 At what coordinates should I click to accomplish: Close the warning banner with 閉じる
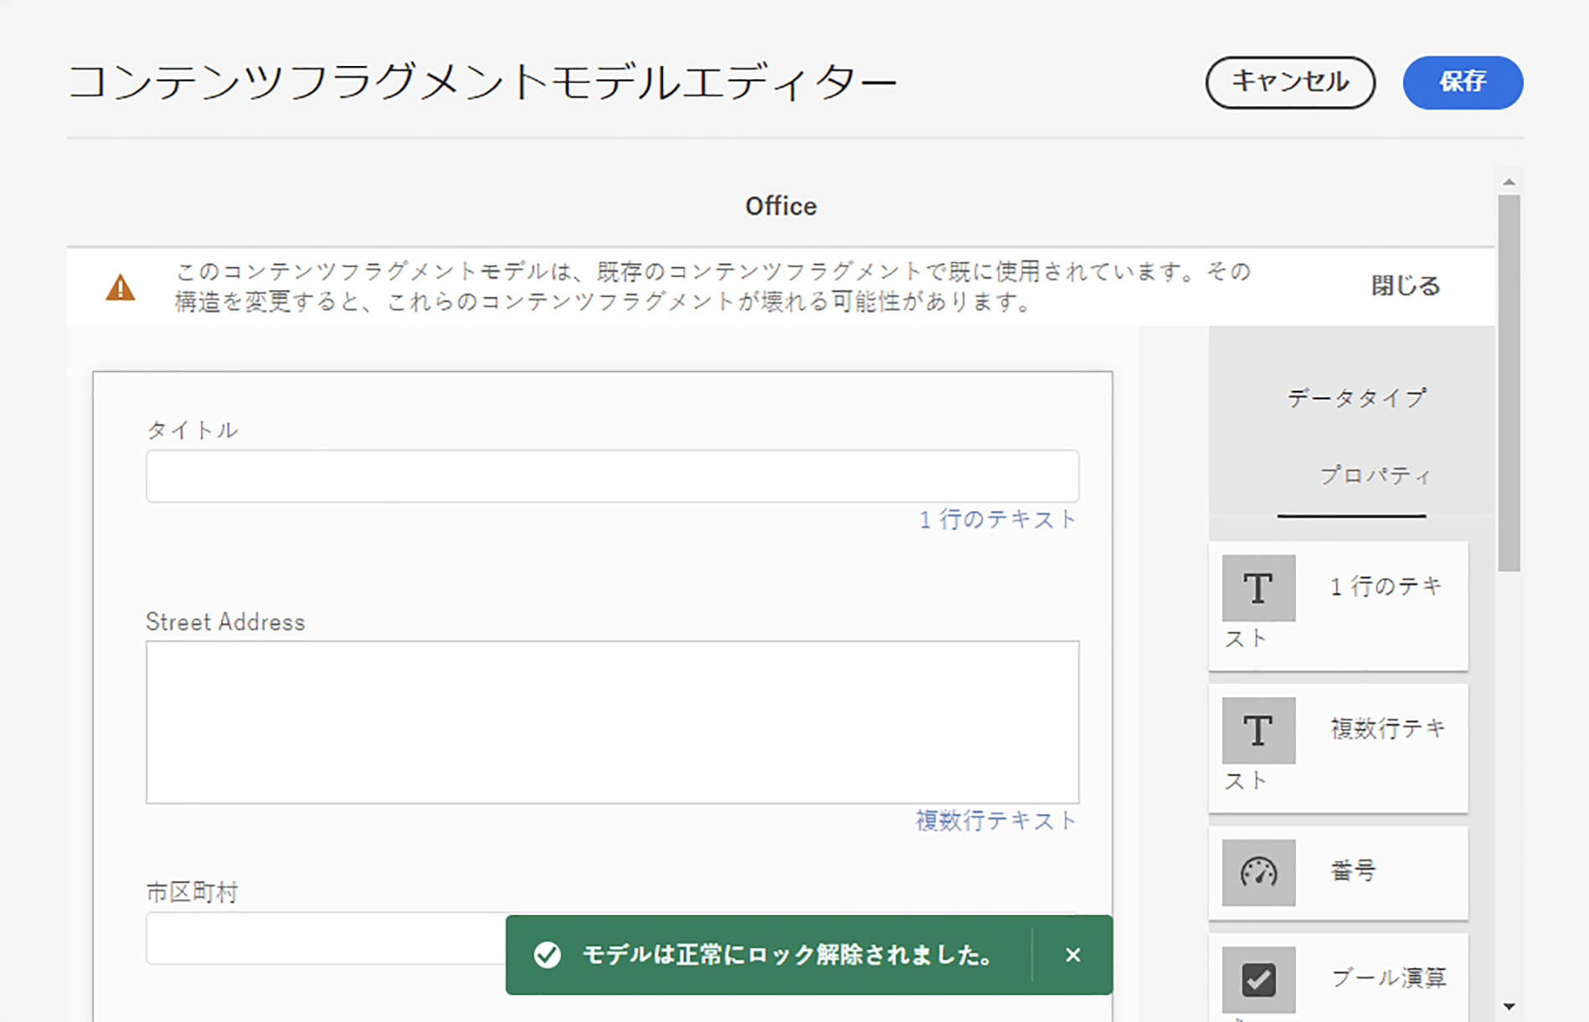point(1405,286)
